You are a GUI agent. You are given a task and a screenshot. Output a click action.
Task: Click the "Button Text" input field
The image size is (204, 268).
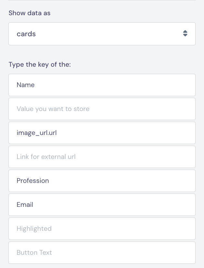tap(102, 252)
